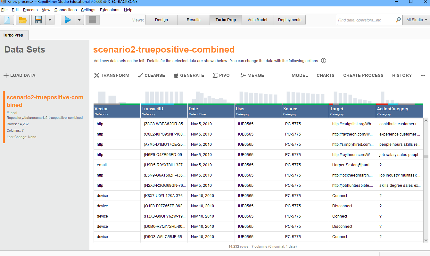Click Create Process
This screenshot has height=256, width=430.
pos(363,75)
